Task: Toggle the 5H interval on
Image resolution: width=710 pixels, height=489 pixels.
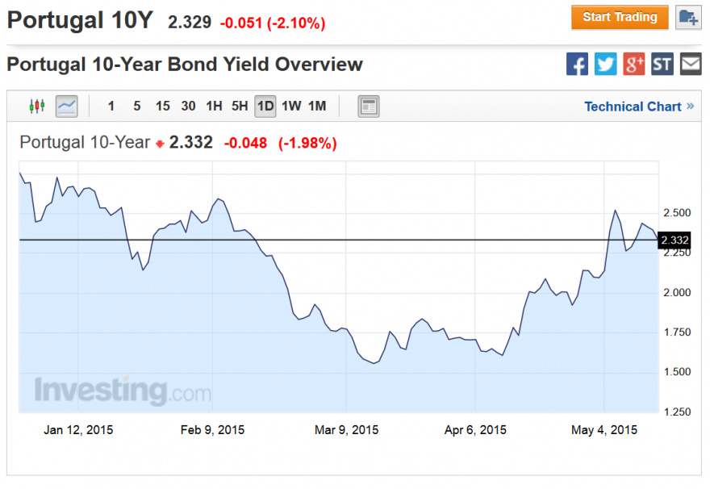Action: 239,106
